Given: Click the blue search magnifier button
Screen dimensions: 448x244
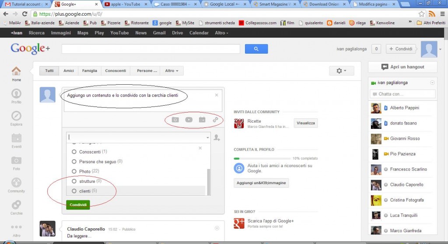Looking at the screenshot, I should (256, 49).
